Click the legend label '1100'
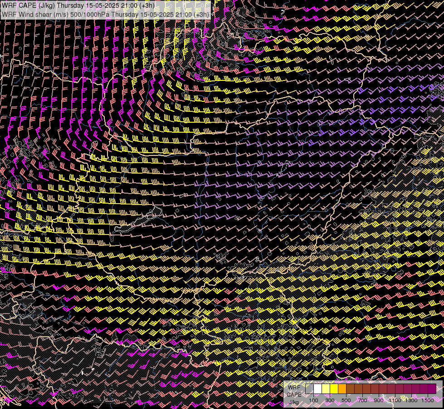This screenshot has width=444, height=409. click(x=395, y=400)
